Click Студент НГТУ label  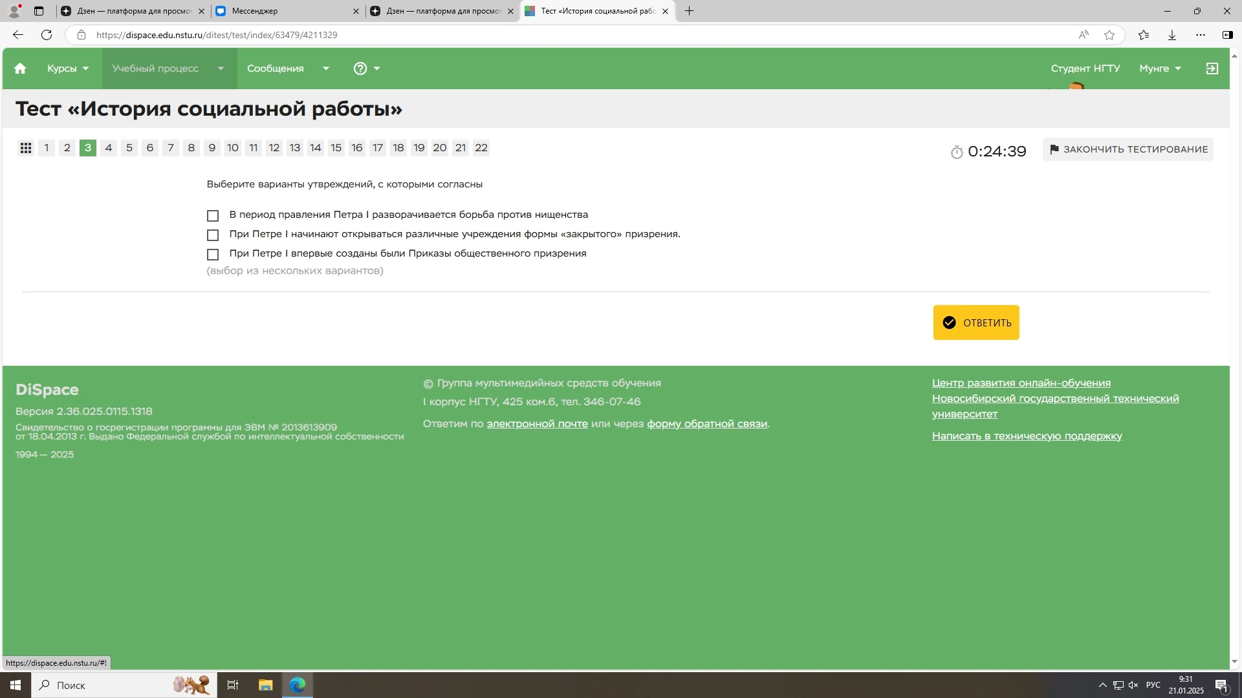(x=1085, y=69)
